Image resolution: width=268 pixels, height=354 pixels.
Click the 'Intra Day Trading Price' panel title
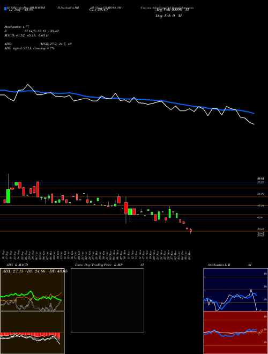click(94, 265)
